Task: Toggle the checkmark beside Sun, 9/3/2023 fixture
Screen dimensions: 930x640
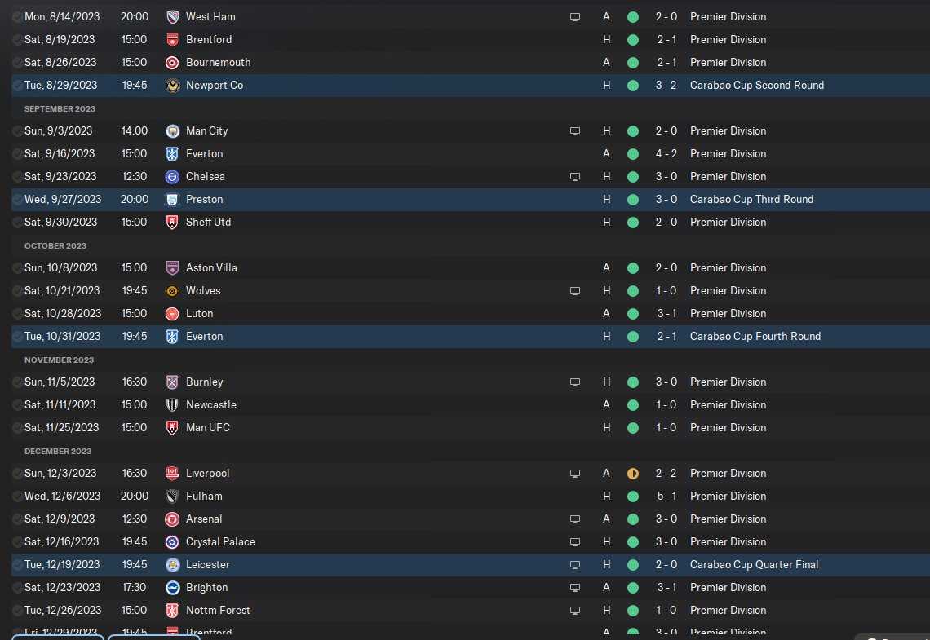Action: (x=18, y=131)
